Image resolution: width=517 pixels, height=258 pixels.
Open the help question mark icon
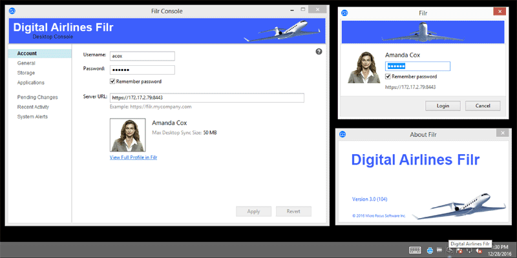[319, 52]
